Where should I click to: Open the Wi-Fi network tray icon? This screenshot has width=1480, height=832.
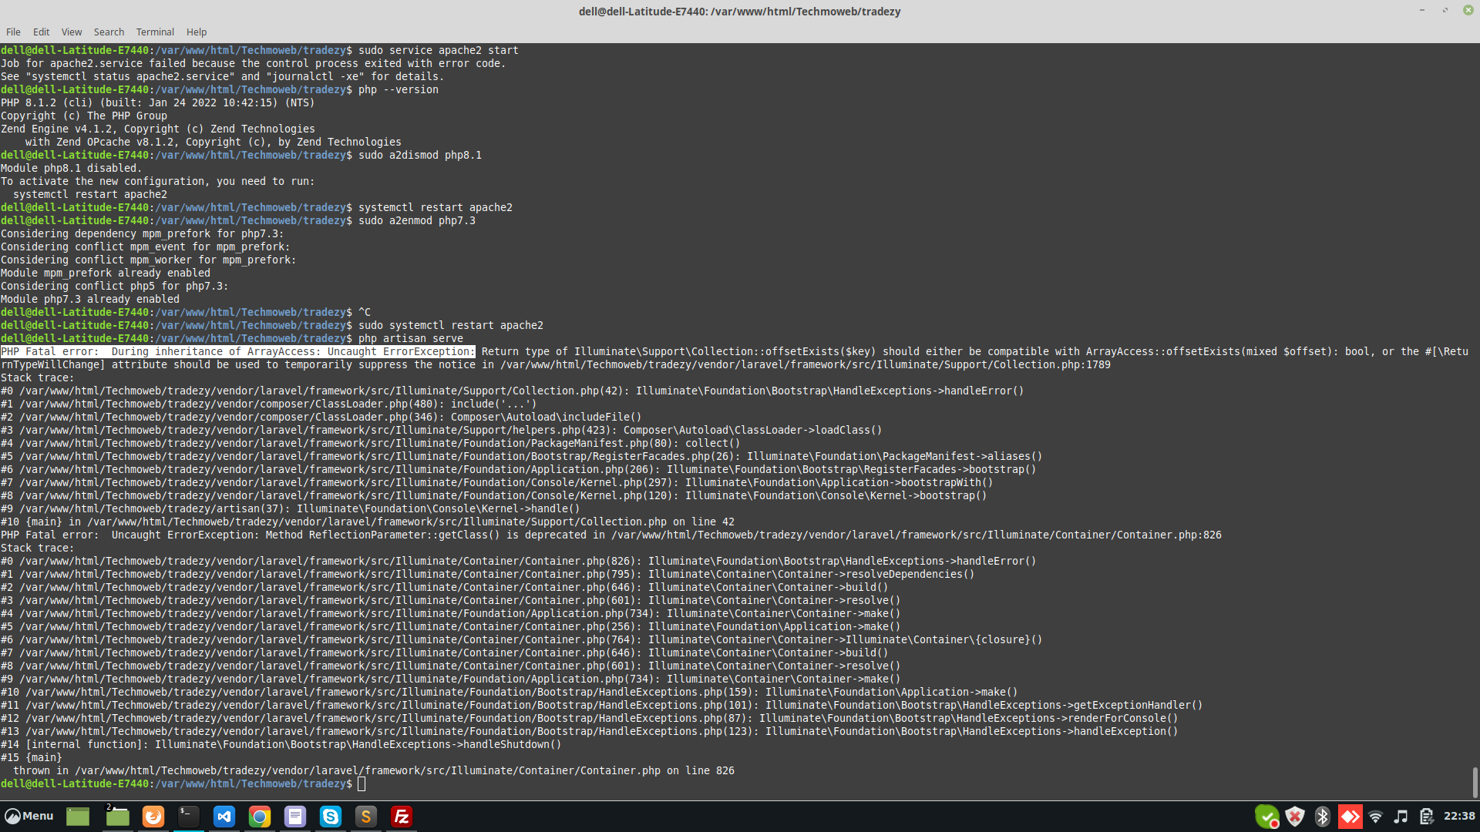(1376, 817)
